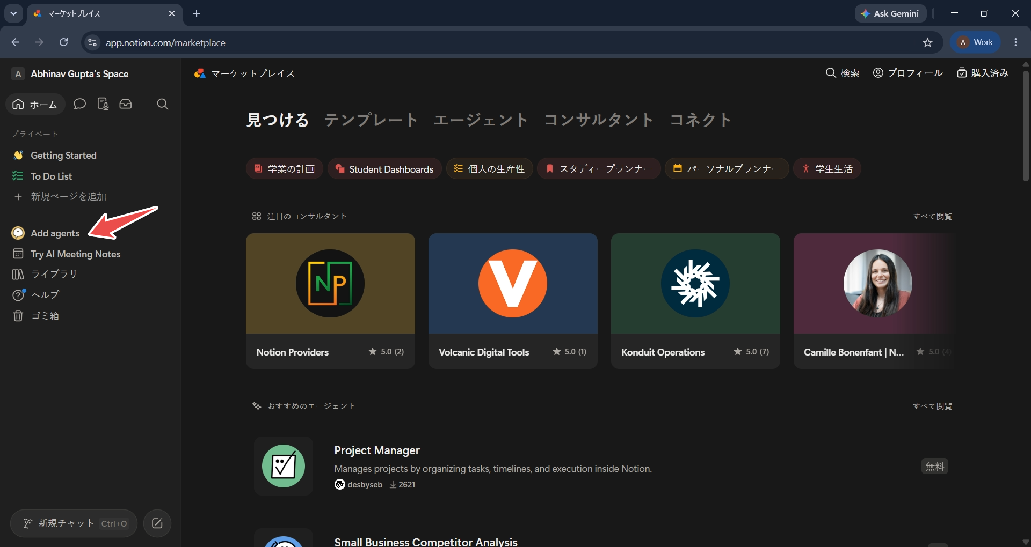Open the Getting Started page
1031x547 pixels.
click(90, 156)
